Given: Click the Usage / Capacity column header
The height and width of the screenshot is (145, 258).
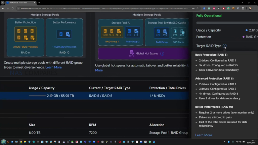Looking at the screenshot, I should pos(42,88).
